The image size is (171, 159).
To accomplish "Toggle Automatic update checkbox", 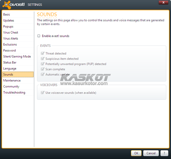I will click(x=43, y=74).
